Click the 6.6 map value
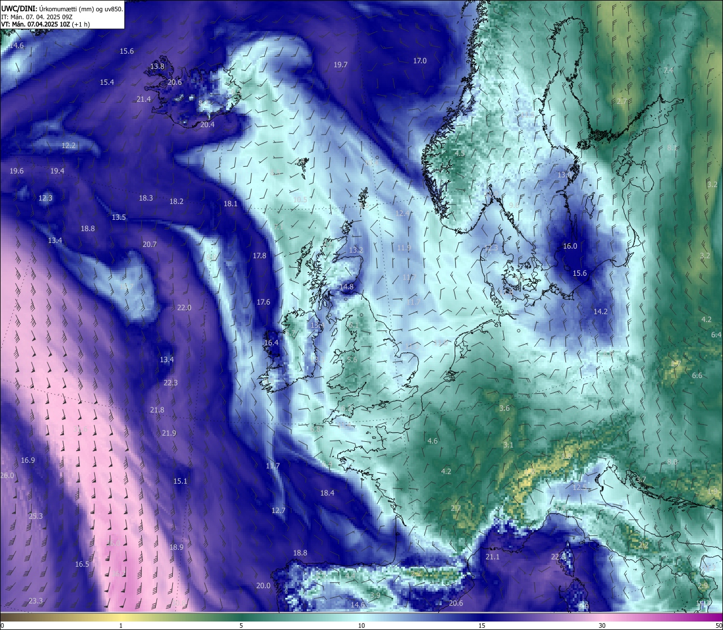723x630 pixels. tap(697, 376)
